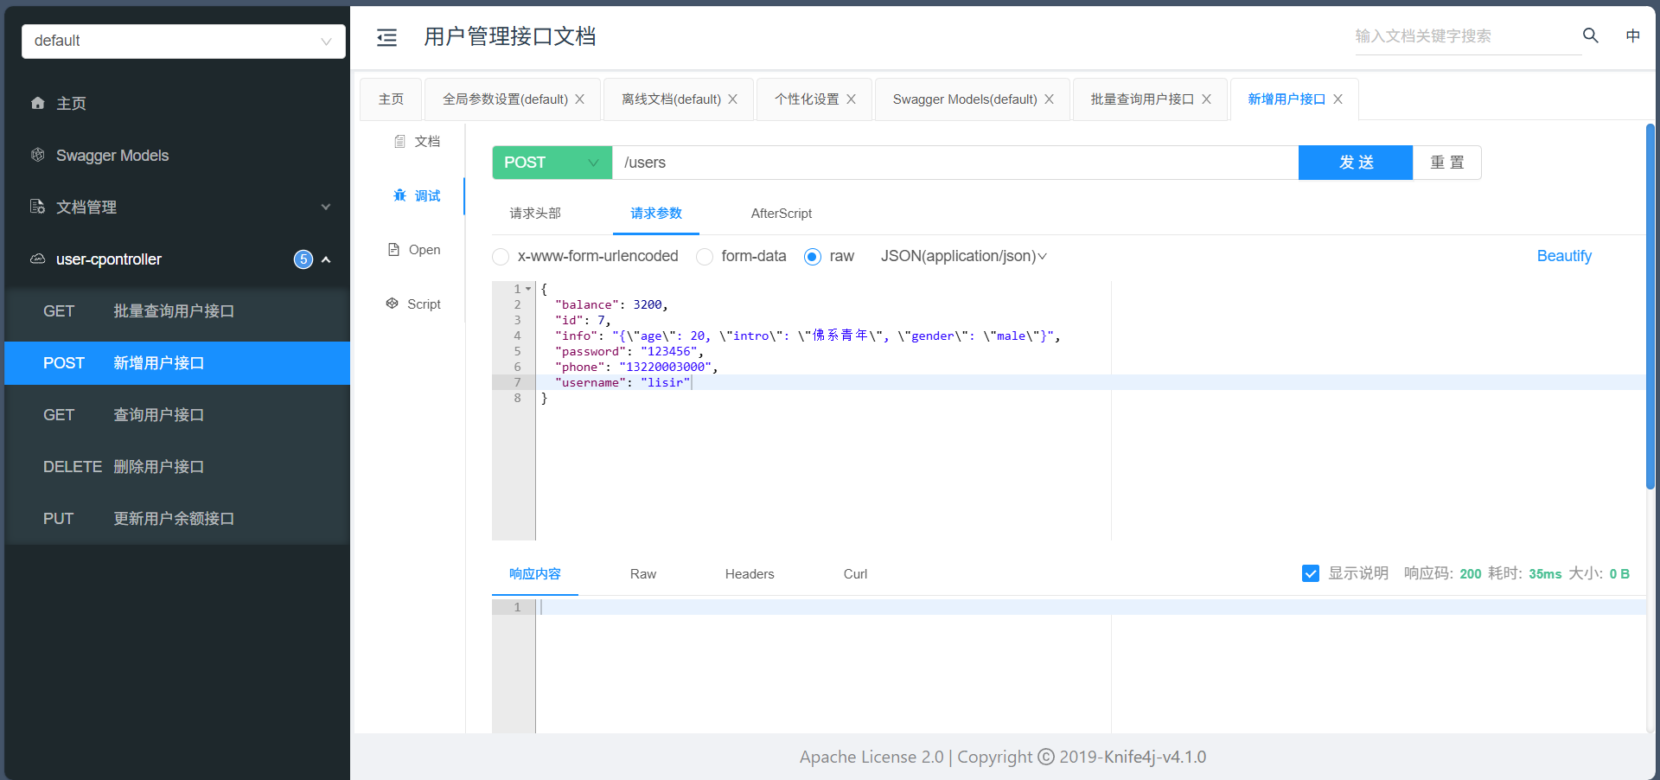This screenshot has width=1660, height=780.
Task: Select the form-data radio button
Action: coord(705,257)
